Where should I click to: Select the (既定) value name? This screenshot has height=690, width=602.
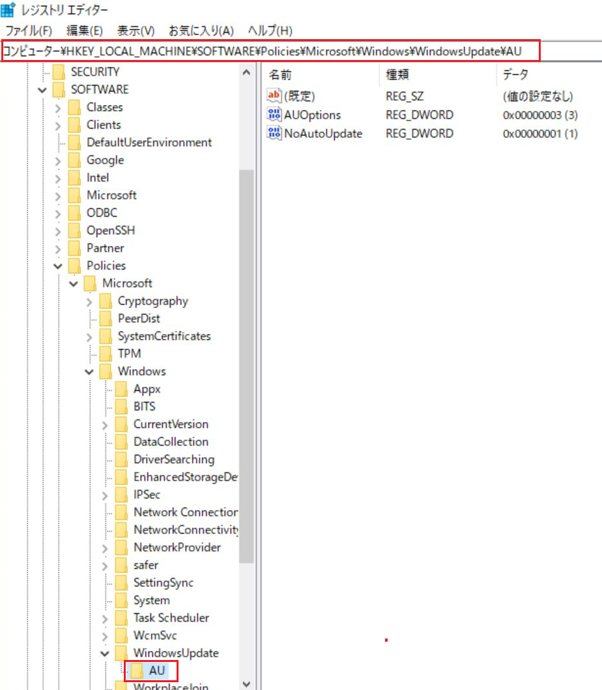point(300,96)
